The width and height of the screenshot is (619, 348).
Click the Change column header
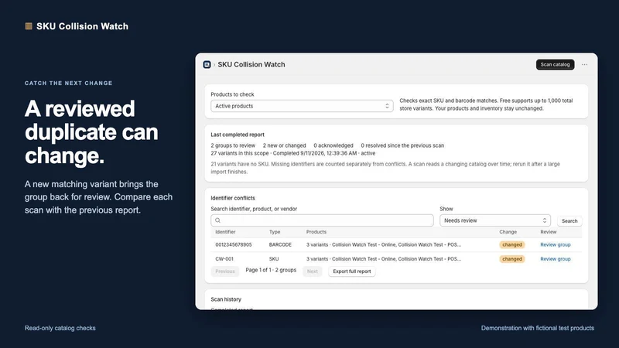coord(508,232)
